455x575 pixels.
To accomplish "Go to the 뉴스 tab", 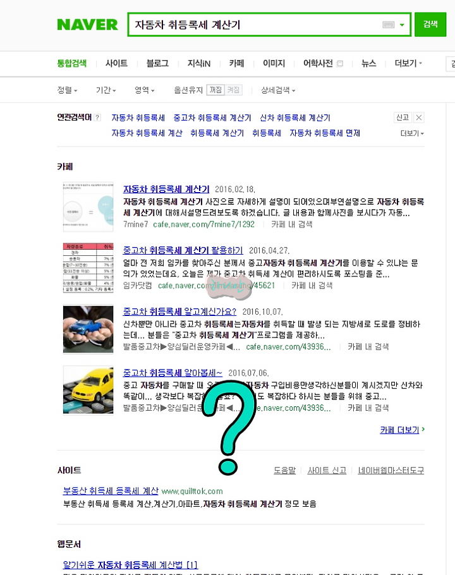I will click(x=368, y=63).
